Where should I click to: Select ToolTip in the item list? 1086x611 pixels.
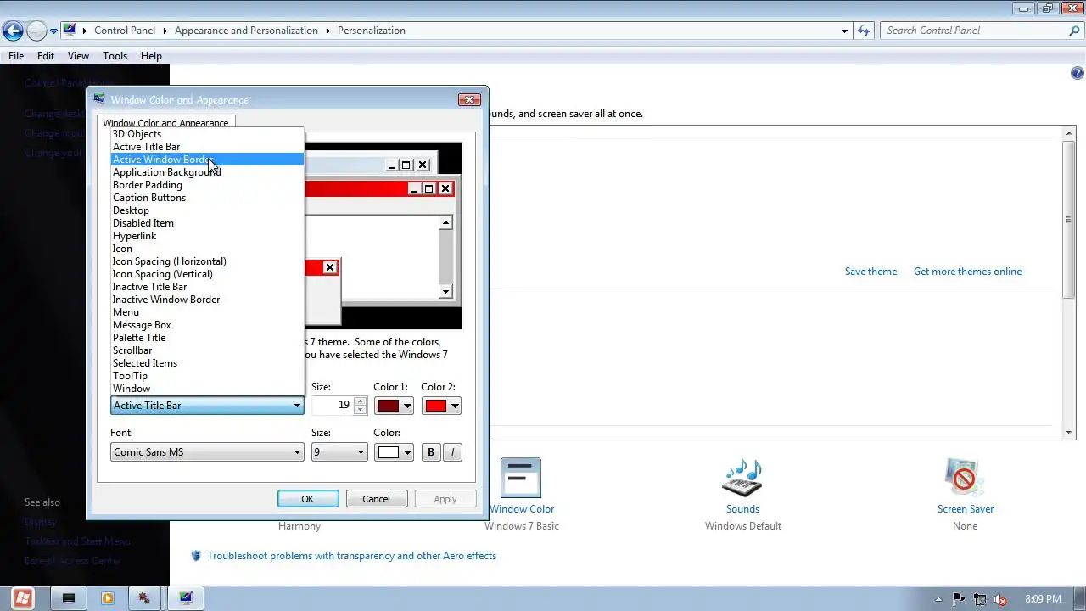click(x=206, y=376)
